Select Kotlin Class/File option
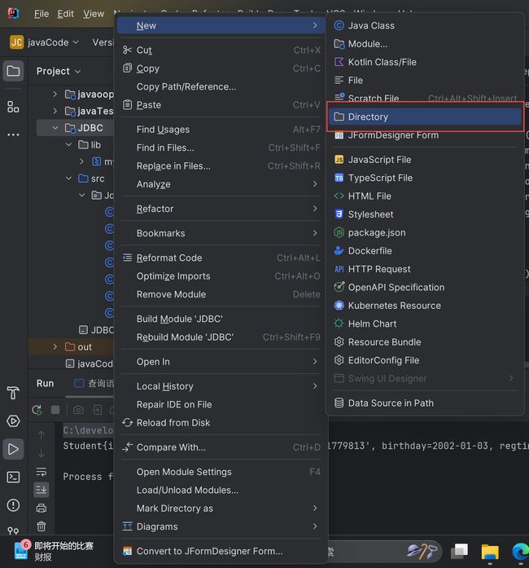This screenshot has height=568, width=529. point(425,62)
